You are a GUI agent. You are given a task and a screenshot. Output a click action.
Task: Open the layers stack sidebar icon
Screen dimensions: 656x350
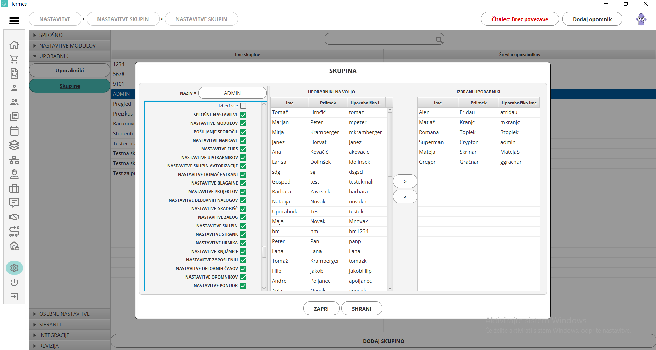tap(14, 145)
